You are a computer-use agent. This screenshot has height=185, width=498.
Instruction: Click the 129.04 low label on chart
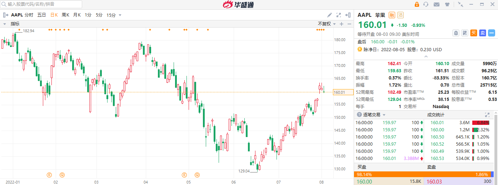tap(244, 171)
